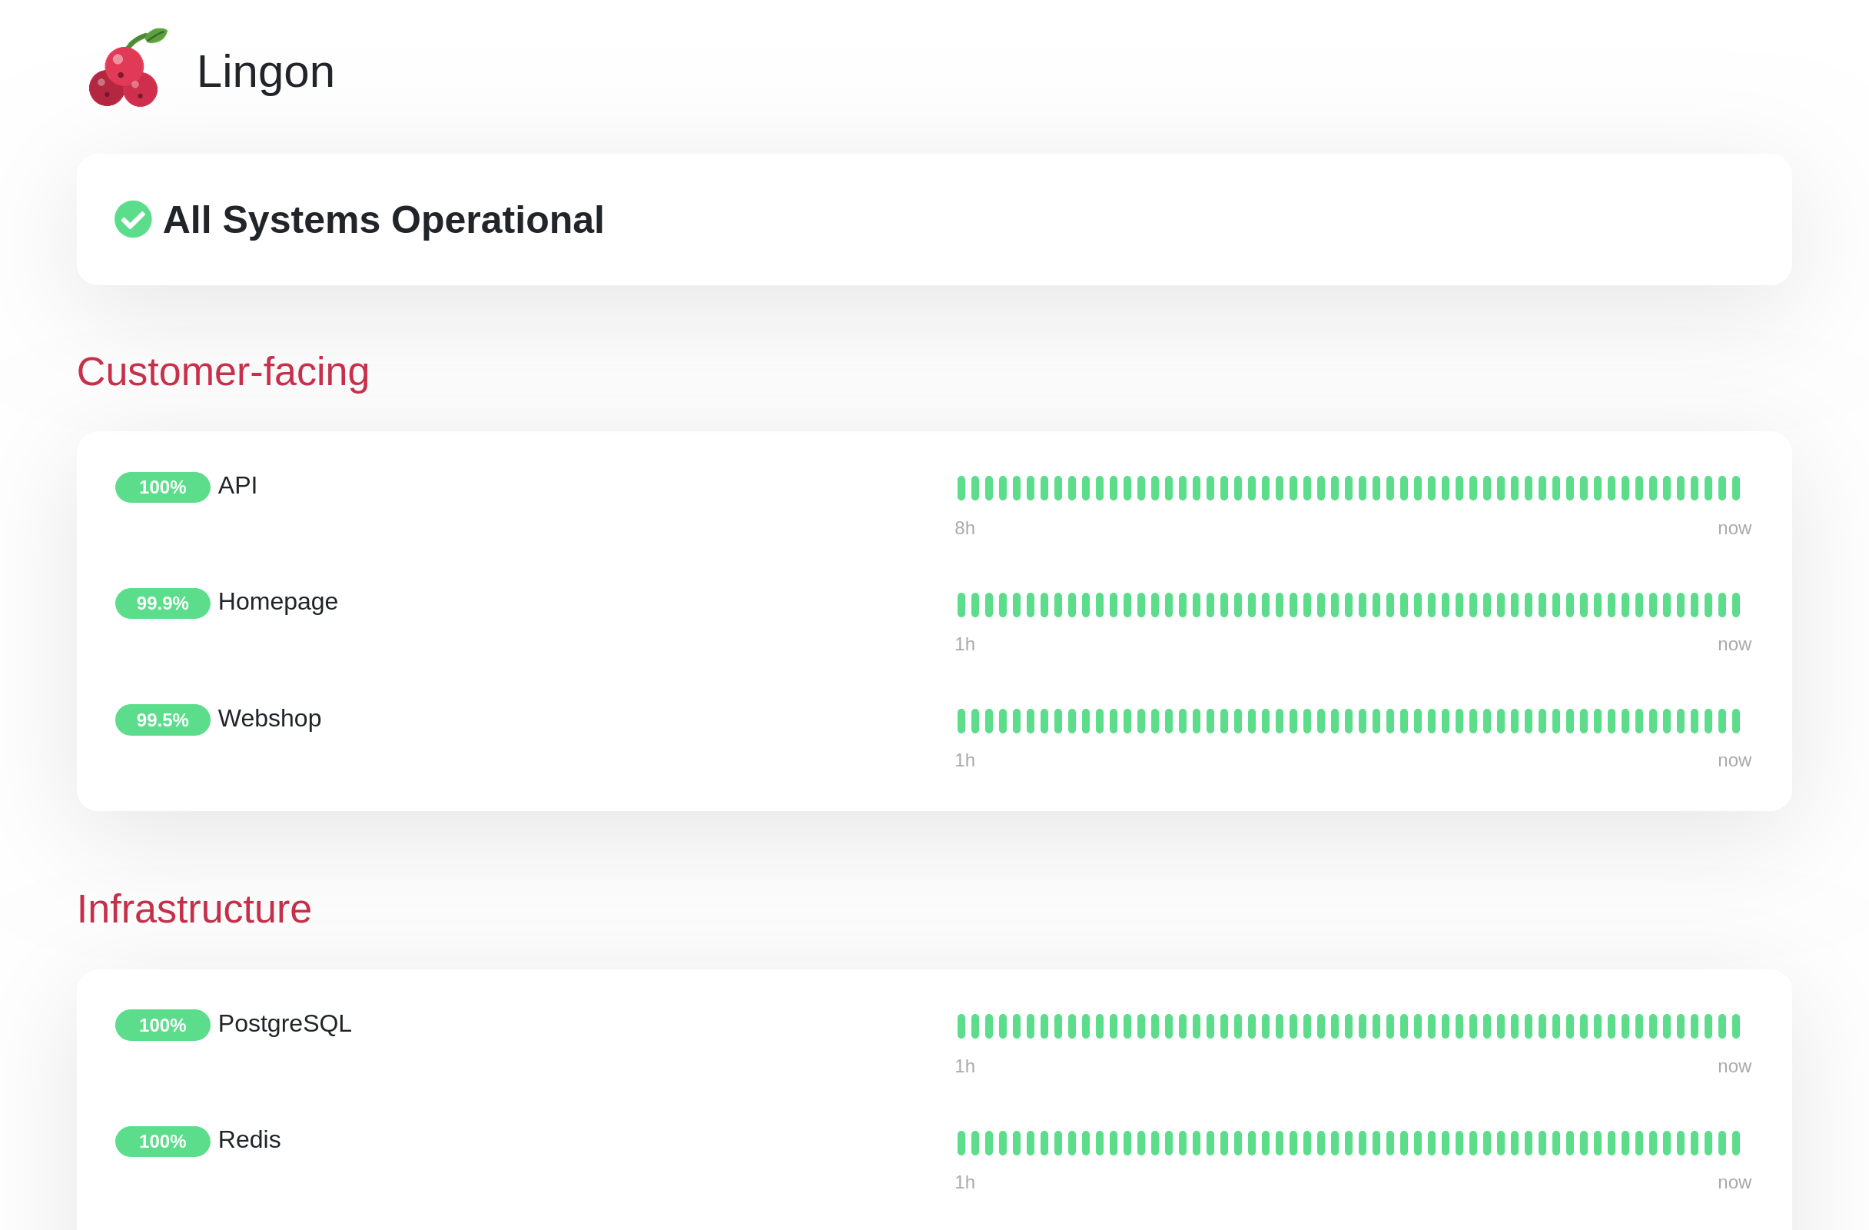Image resolution: width=1869 pixels, height=1230 pixels.
Task: Click the first bar in API history
Action: point(961,487)
